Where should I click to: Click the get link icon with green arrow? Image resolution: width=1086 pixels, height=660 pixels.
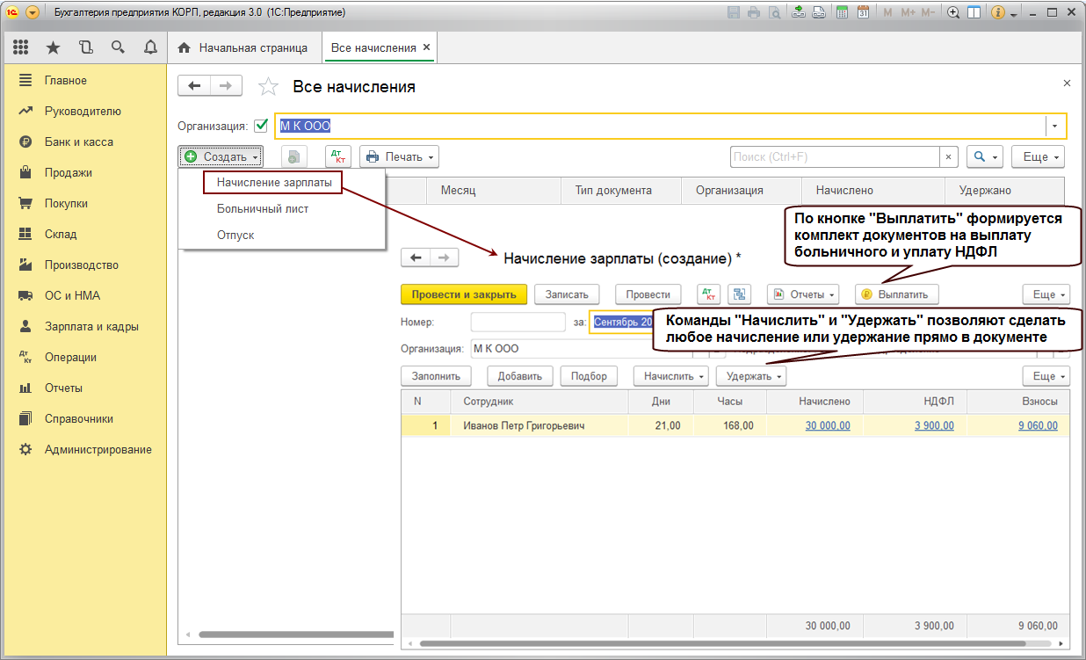coord(799,12)
